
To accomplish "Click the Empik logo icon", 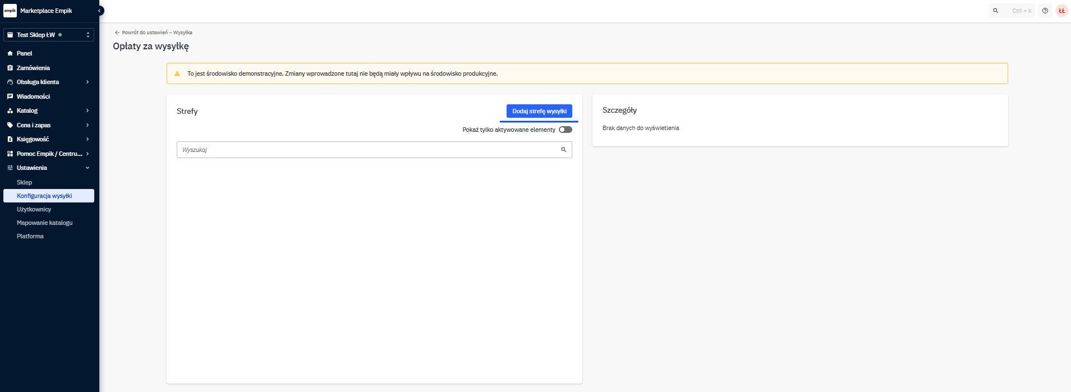I will [10, 11].
